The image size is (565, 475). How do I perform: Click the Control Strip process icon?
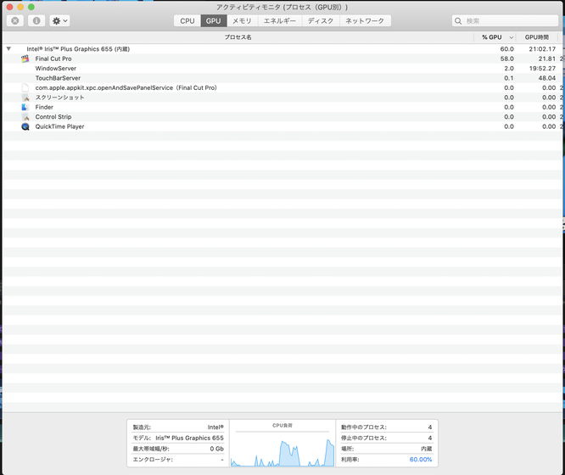coord(25,117)
